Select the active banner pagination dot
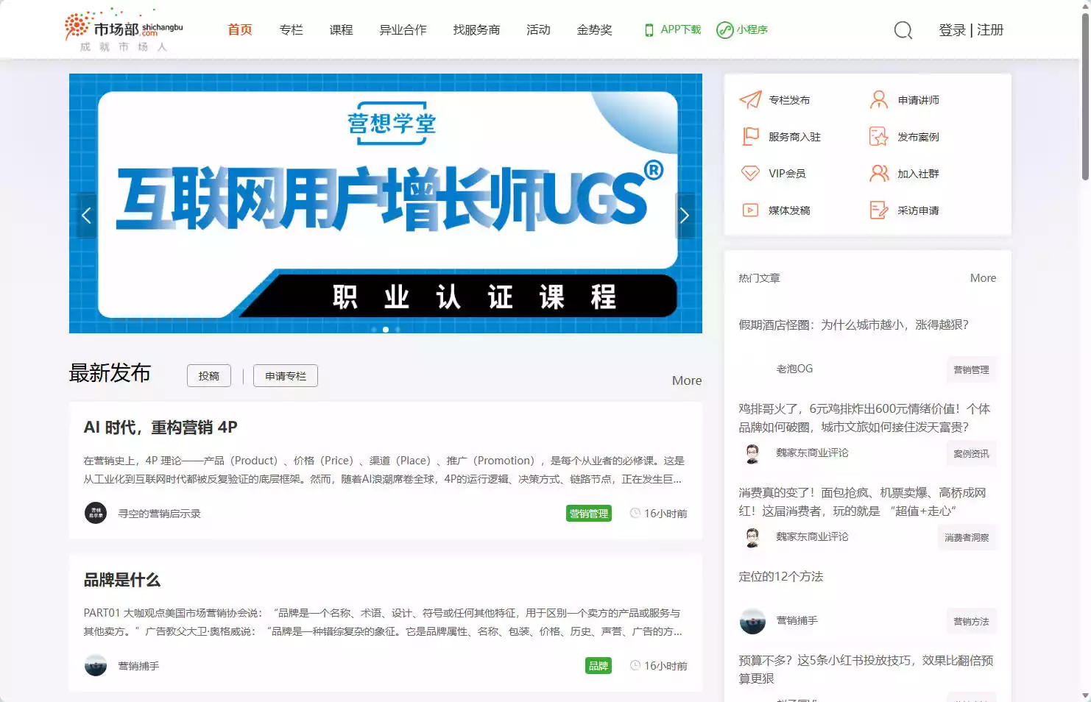Viewport: 1091px width, 702px height. pyautogui.click(x=386, y=330)
